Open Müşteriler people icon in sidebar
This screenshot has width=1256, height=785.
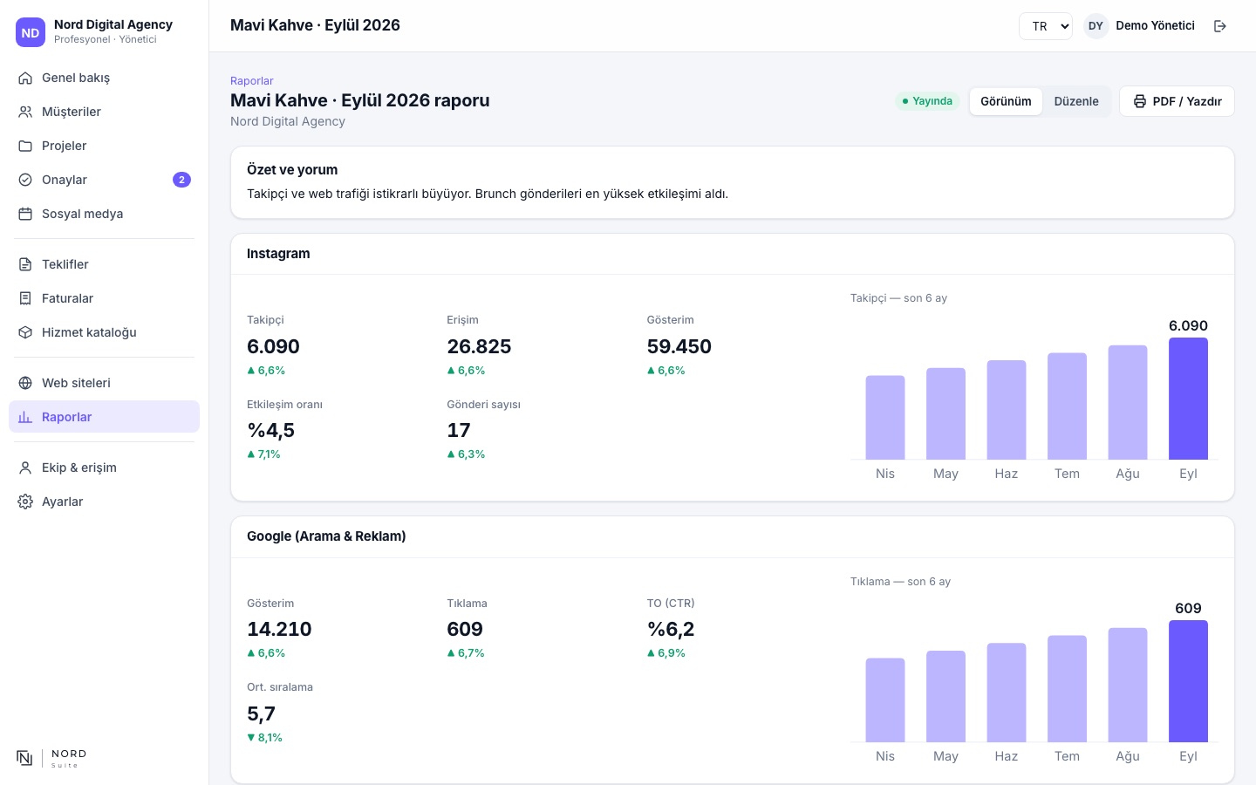coord(25,112)
